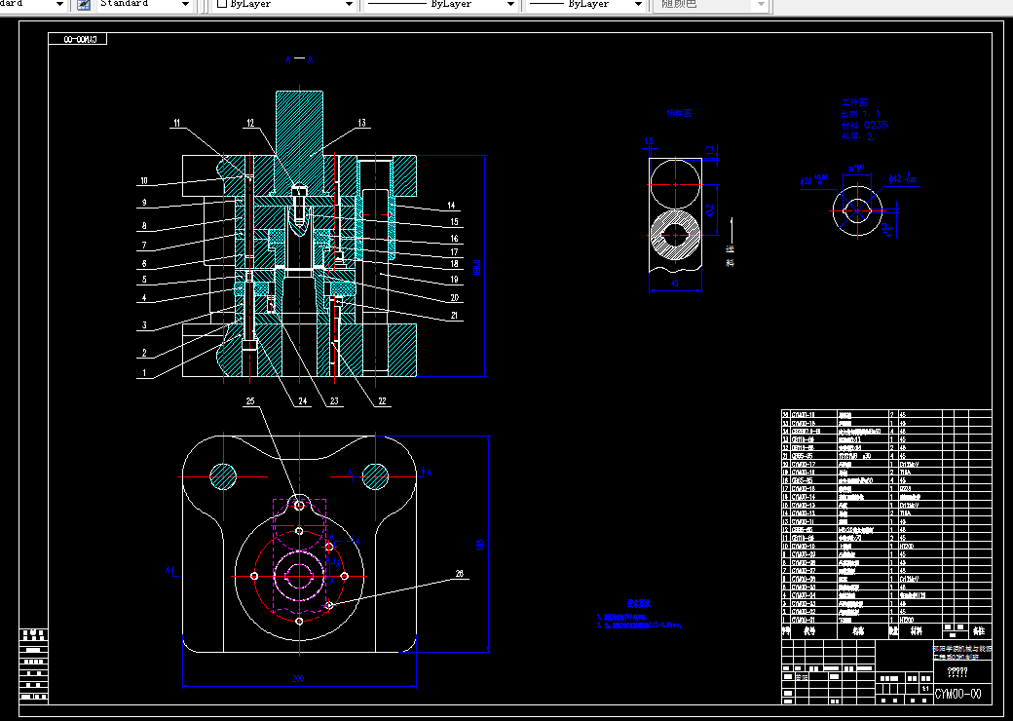Select part callout number 10
The width and height of the screenshot is (1013, 721).
144,181
